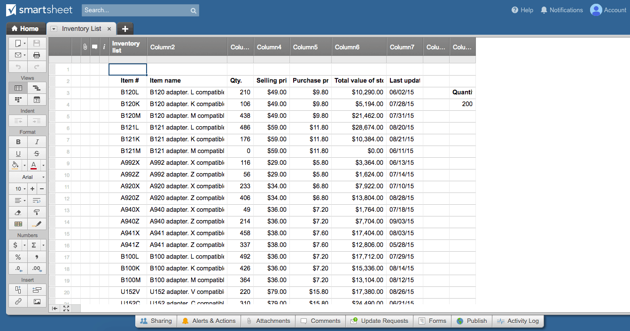Insert an image using the picture icon
The height and width of the screenshot is (331, 630).
pyautogui.click(x=37, y=301)
